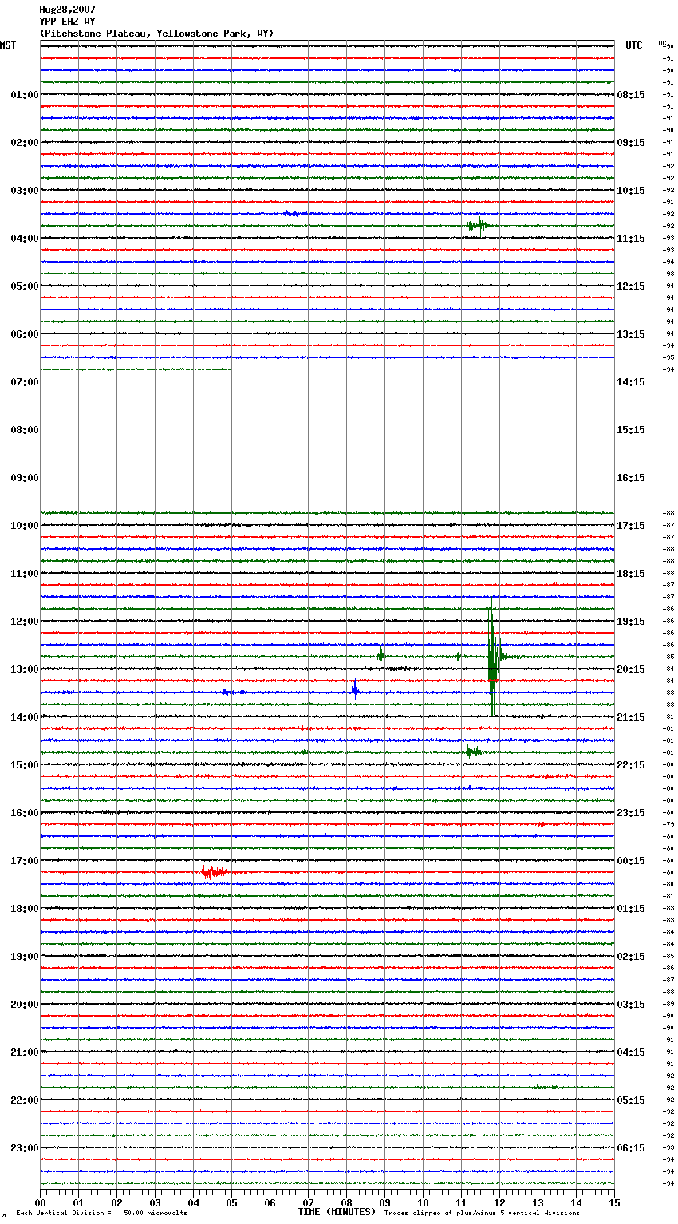The width and height of the screenshot is (678, 1224).
Task: Click the red seismic burst in the 17:15 trace
Action: (x=214, y=872)
